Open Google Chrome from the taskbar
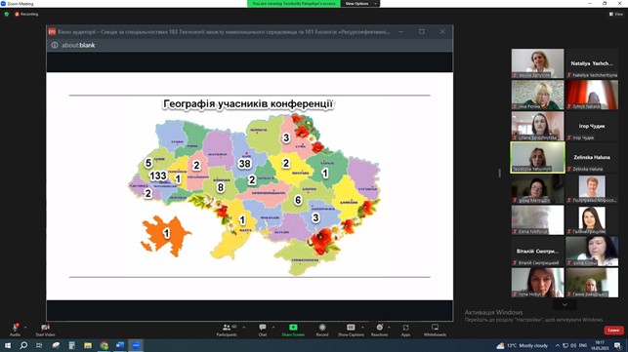The width and height of the screenshot is (628, 352). (105, 345)
